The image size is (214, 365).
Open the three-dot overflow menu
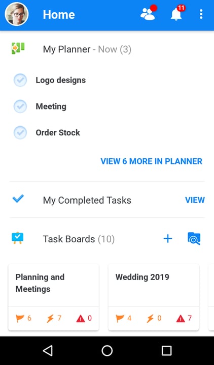coord(201,14)
